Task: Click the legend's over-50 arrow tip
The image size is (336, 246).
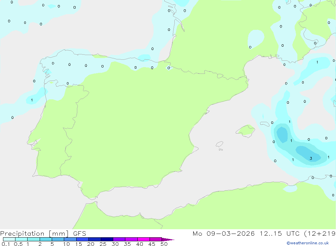Action: point(168,240)
